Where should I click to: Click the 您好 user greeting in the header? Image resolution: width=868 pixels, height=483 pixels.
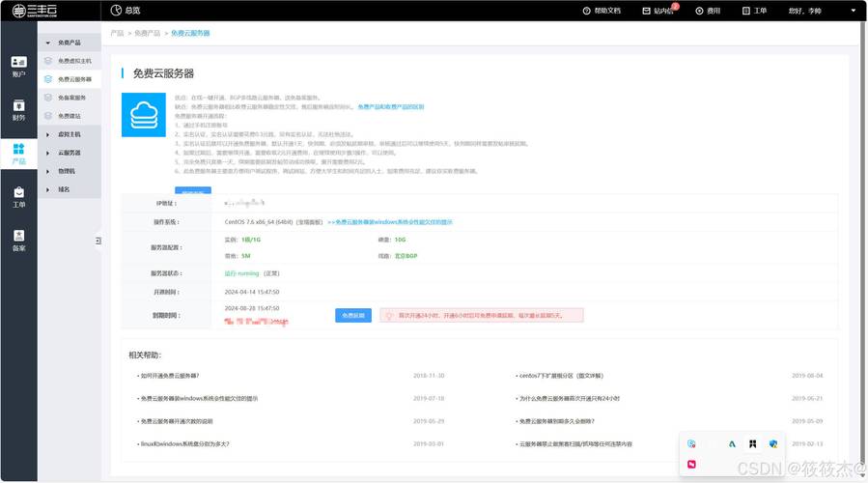(x=805, y=11)
